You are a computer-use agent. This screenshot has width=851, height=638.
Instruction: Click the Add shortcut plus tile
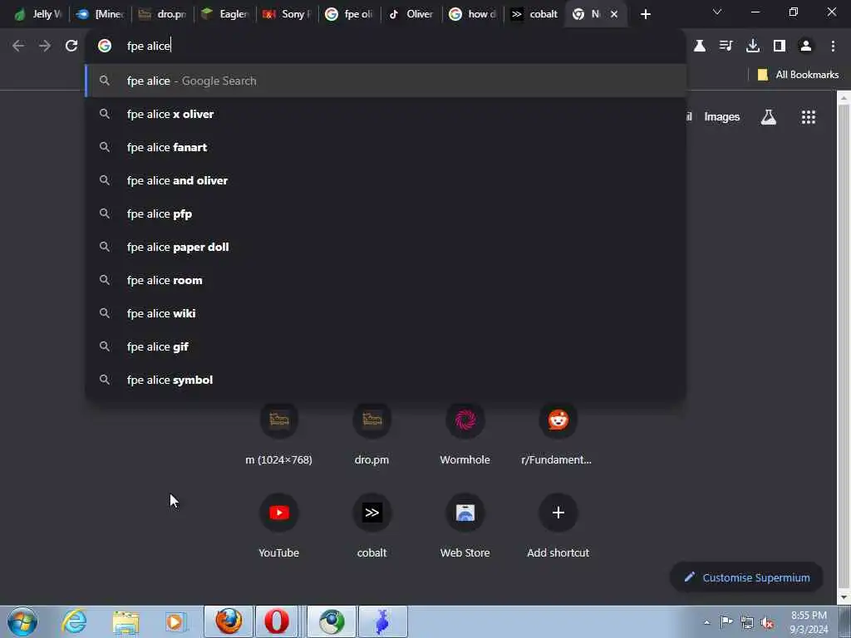click(x=558, y=525)
